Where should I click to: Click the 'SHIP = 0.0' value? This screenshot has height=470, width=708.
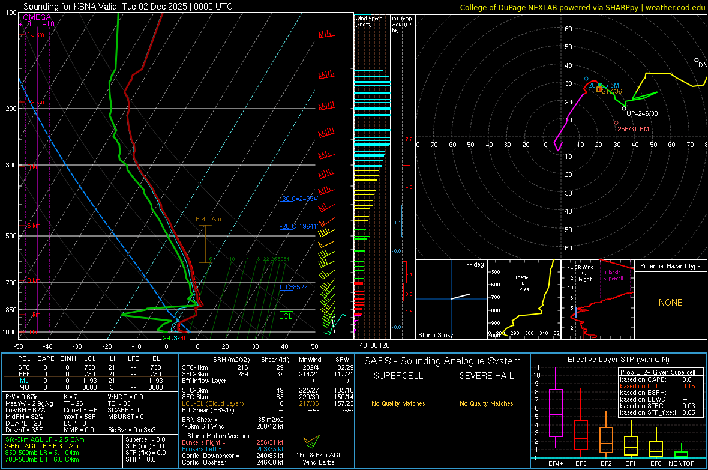[x=140, y=459]
